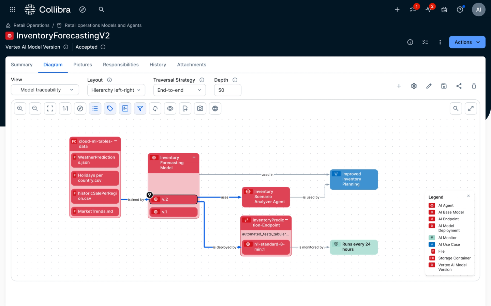Toggle the asset tag labels display

pos(110,108)
